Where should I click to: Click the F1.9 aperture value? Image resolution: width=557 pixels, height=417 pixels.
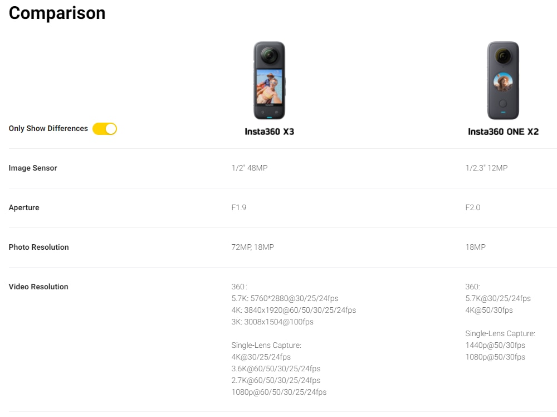tap(239, 207)
